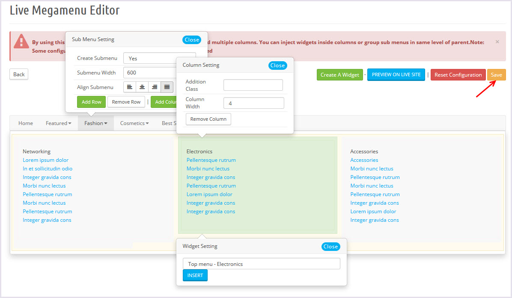The width and height of the screenshot is (512, 298).
Task: Close the Sub Menu Setting popover
Action: (x=192, y=40)
